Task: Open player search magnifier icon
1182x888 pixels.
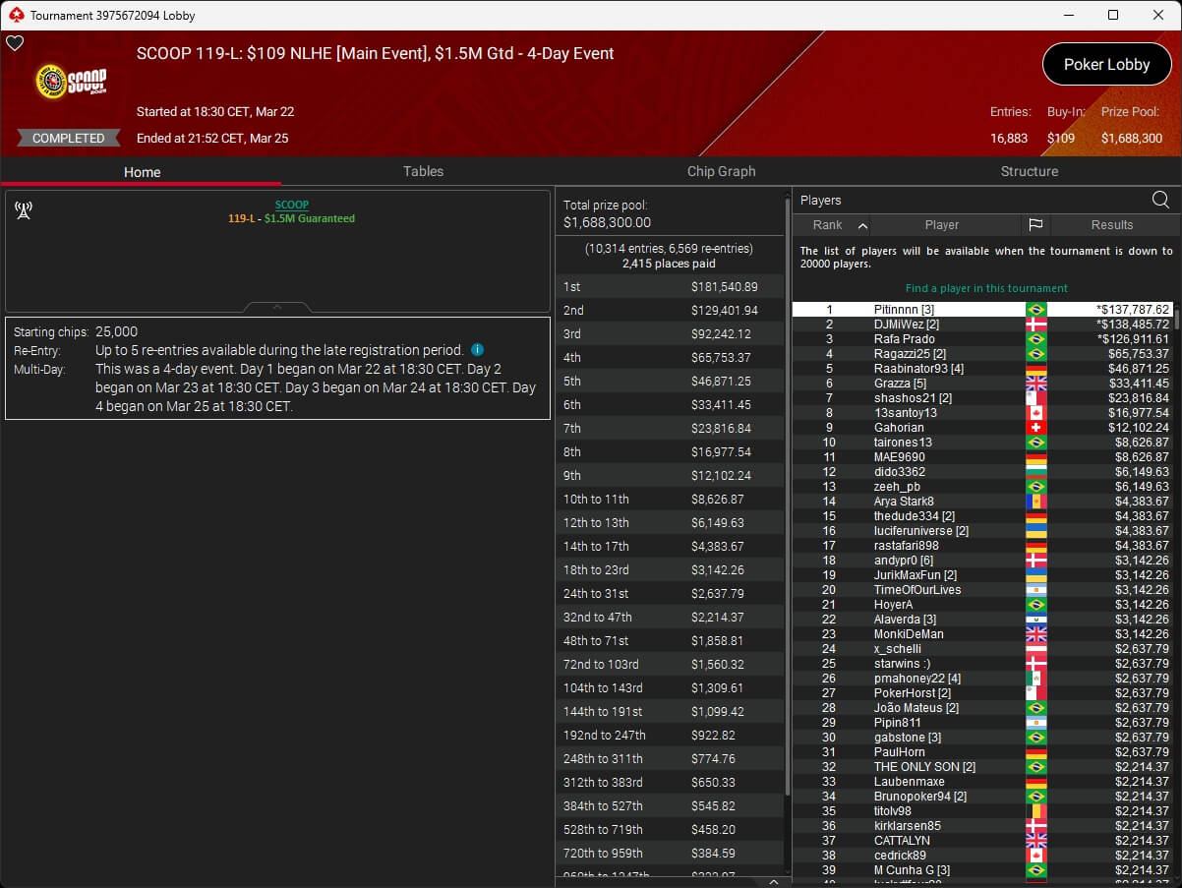Action: click(x=1160, y=200)
